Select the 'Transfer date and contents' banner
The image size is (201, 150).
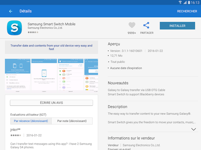(x=51, y=47)
